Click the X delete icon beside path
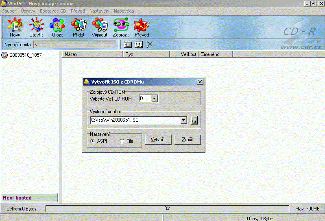325x221 pixels. [x=150, y=45]
